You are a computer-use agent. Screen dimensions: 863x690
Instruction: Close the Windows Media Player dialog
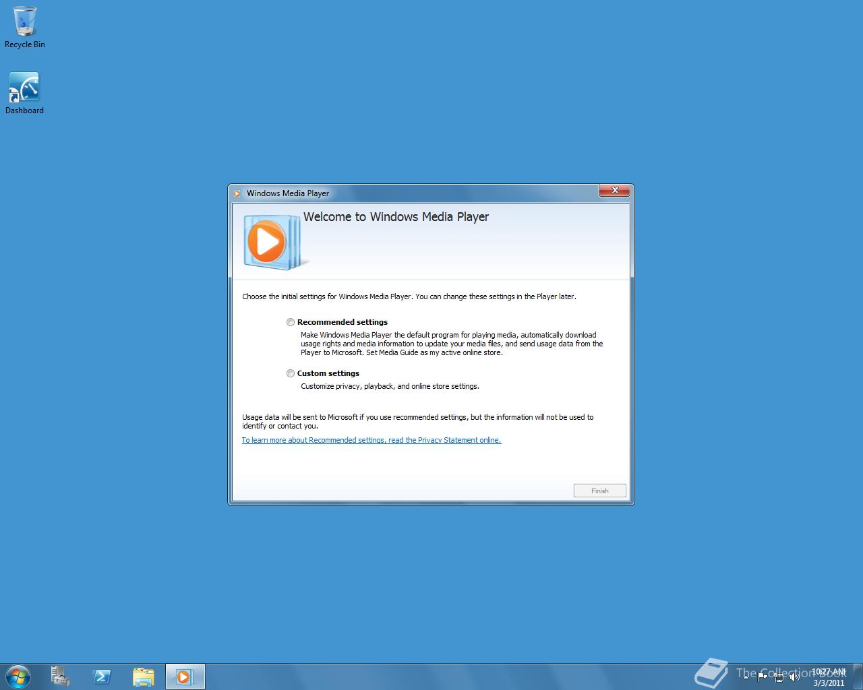(x=615, y=191)
